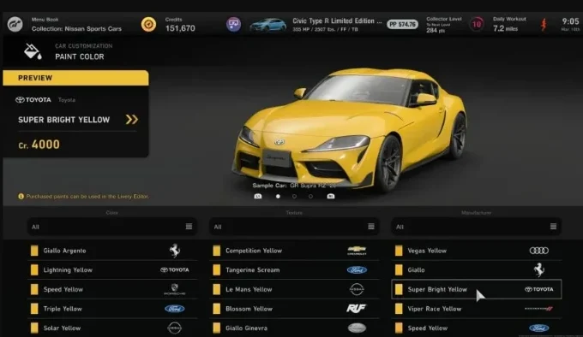Image resolution: width=583 pixels, height=337 pixels.
Task: Click RUF logo on Blossom Yellow row
Action: (356, 309)
